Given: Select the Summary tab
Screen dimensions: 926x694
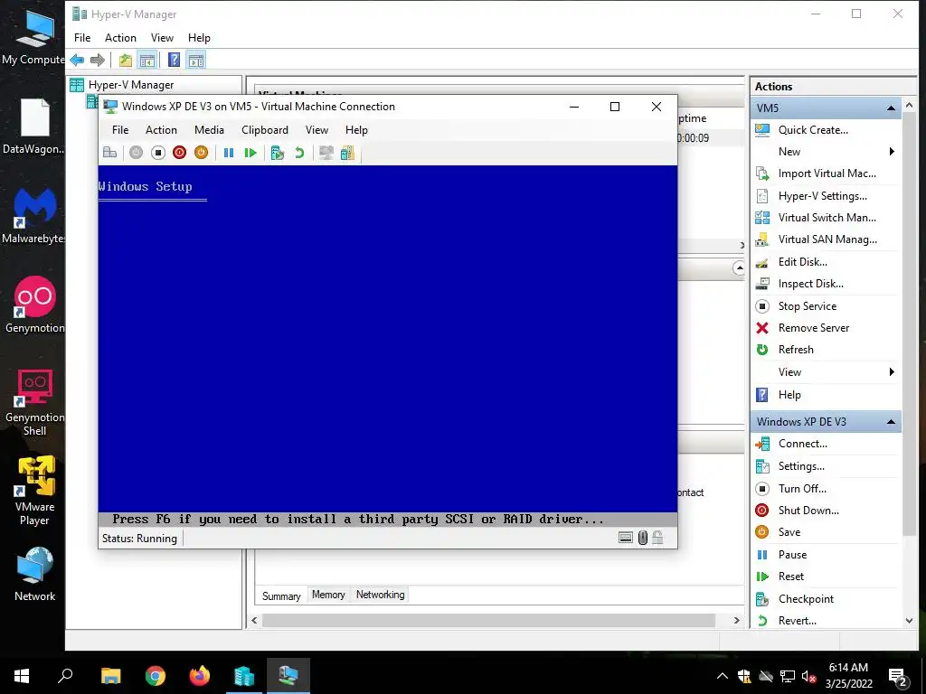Looking at the screenshot, I should click(x=281, y=596).
